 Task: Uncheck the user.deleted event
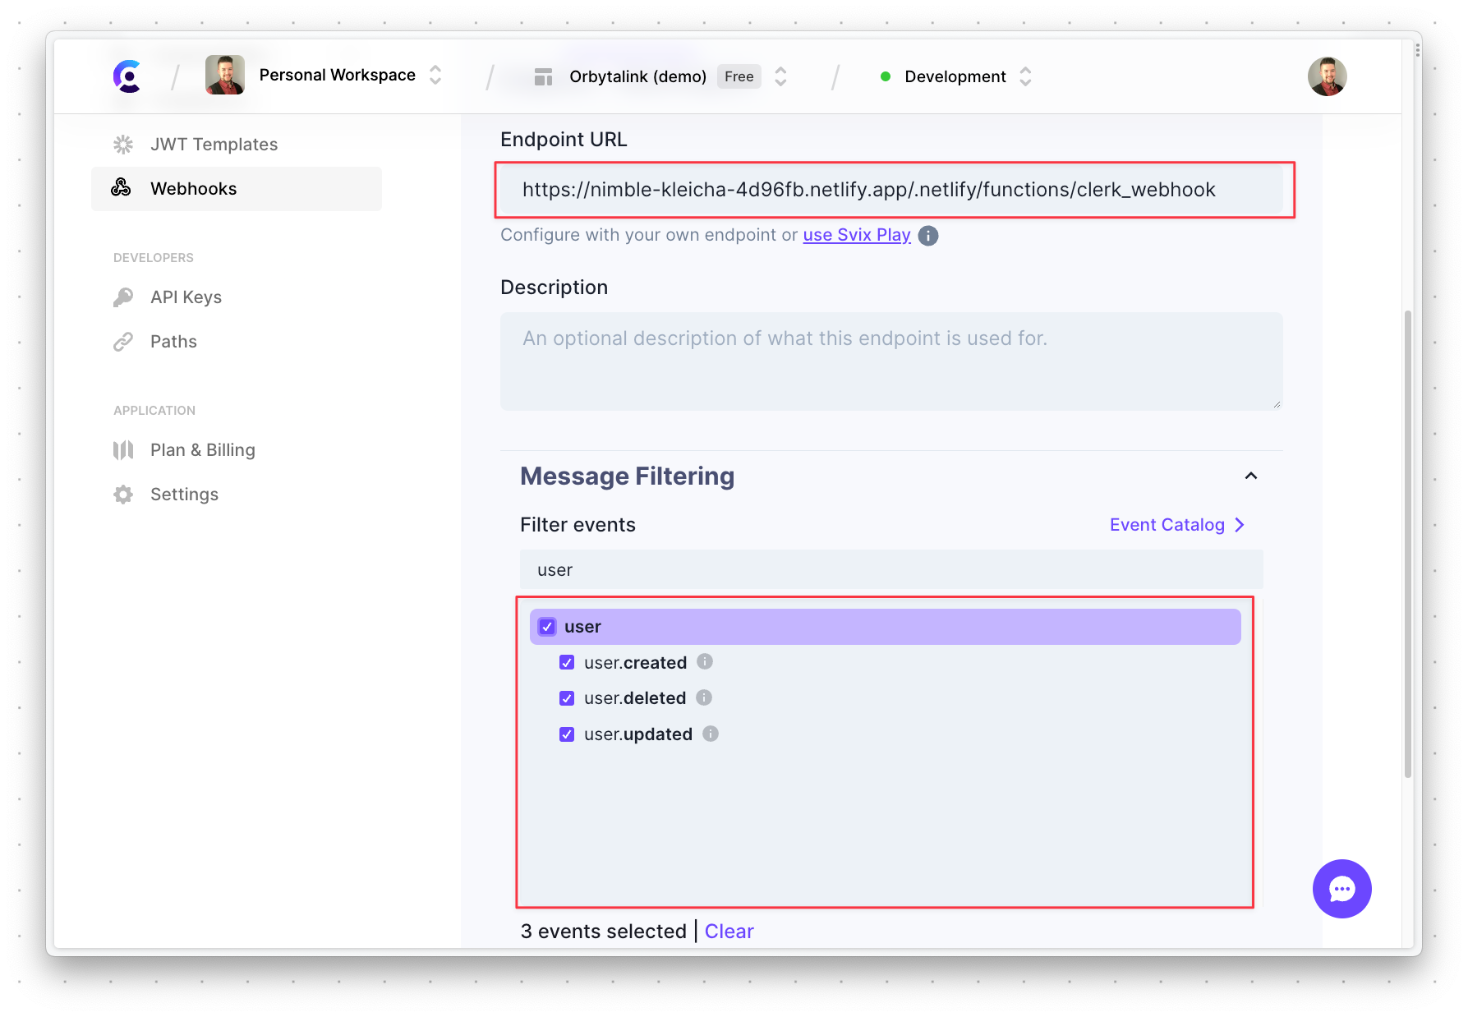pos(566,698)
